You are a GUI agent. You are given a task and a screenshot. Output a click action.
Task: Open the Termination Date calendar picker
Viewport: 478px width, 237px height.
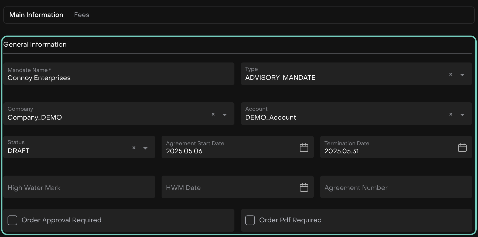[x=462, y=148]
